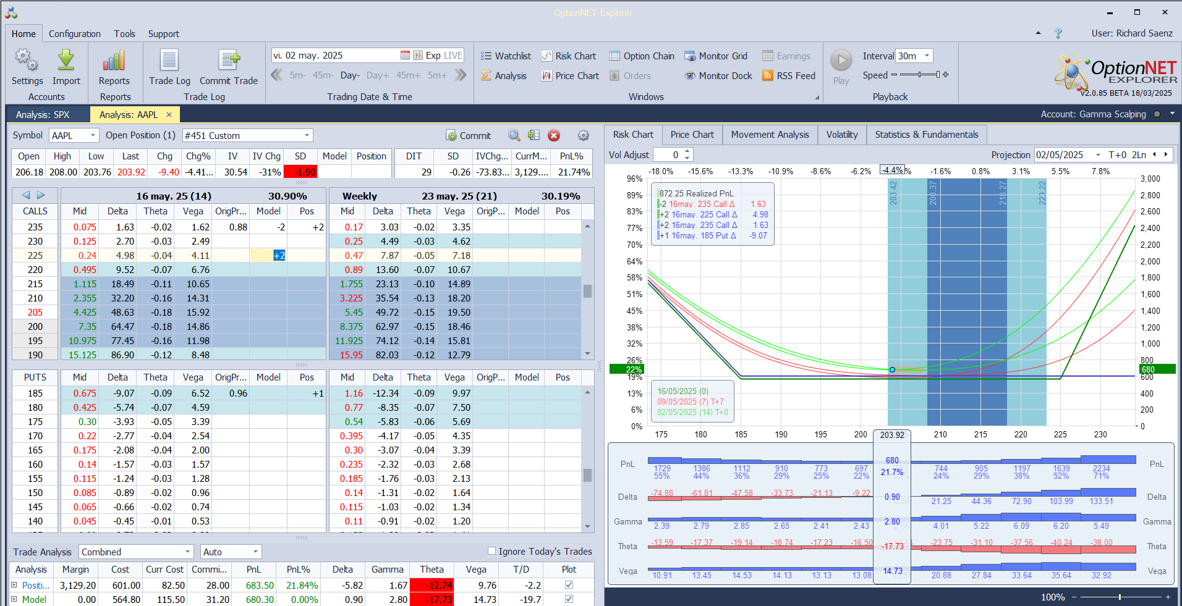Open the Analysis window from ribbon
The height and width of the screenshot is (606, 1182).
coord(504,76)
